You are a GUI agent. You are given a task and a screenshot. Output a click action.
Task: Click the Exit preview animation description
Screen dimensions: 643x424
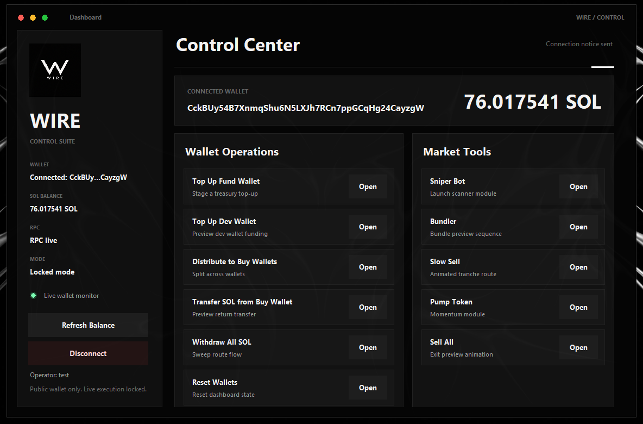(461, 354)
